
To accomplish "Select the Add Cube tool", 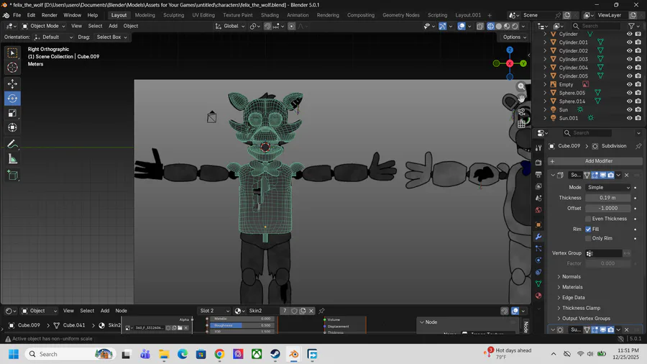I will [x=12, y=176].
